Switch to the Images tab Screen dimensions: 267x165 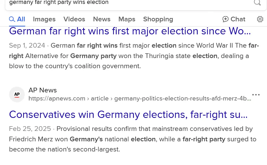pyautogui.click(x=44, y=19)
